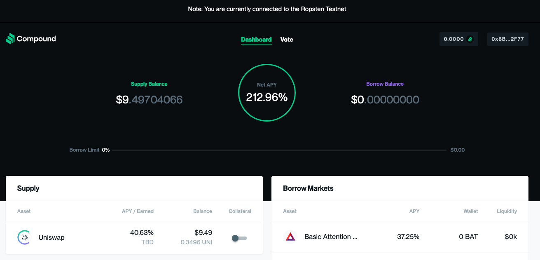The image size is (540, 260).
Task: Open the 0.0000 COMP balance button
Action: (x=459, y=39)
